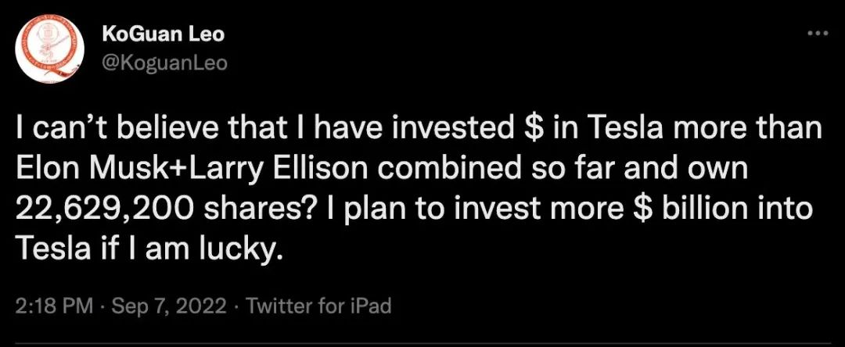Open the three-dot more options menu
The image size is (845, 347).
(816, 34)
